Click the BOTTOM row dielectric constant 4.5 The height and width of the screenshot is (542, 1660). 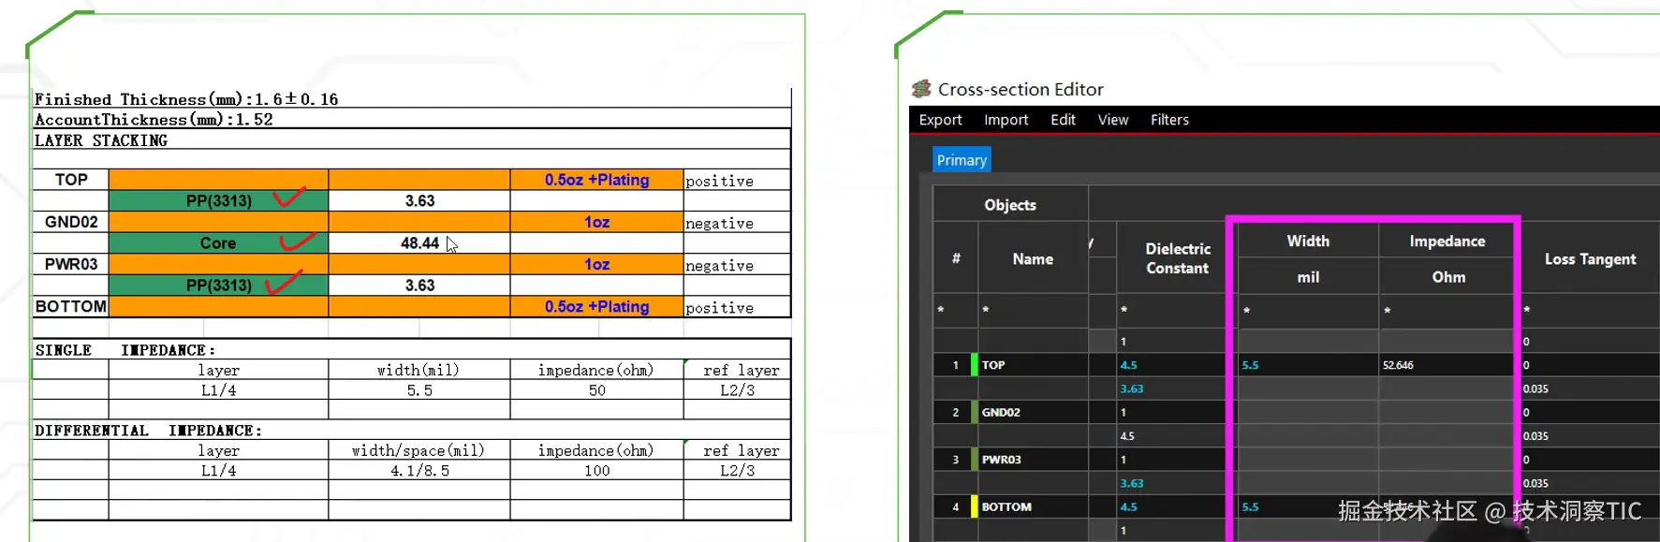pos(1128,506)
